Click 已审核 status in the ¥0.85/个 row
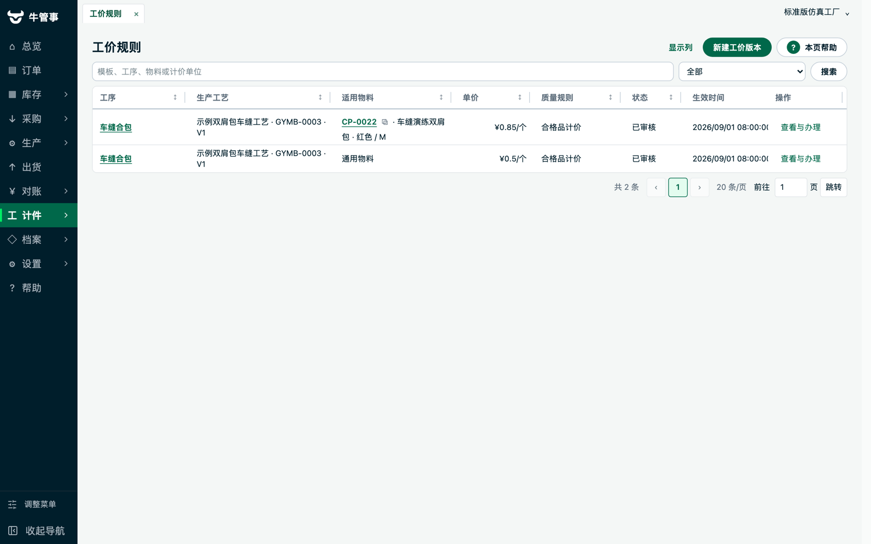The height and width of the screenshot is (544, 871). pos(644,127)
